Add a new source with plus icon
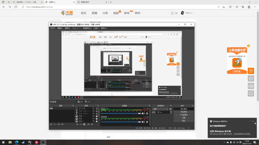The width and height of the screenshot is (259, 145). point(77,124)
